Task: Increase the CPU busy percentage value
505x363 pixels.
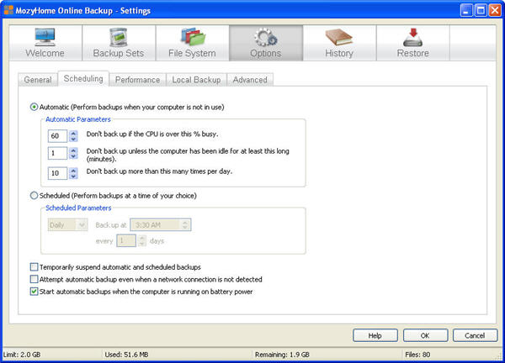Action: click(73, 133)
